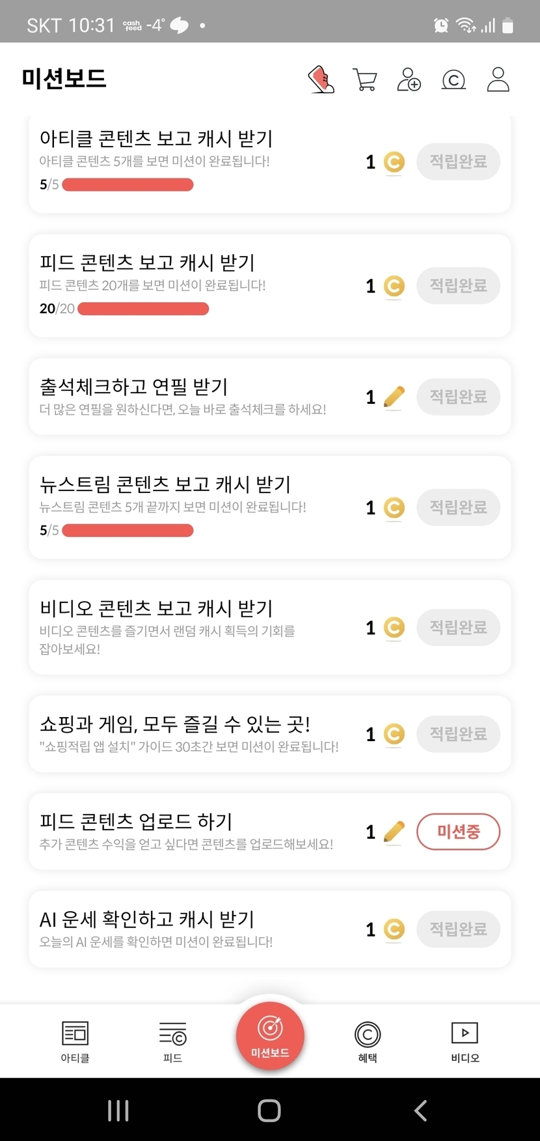This screenshot has width=540, height=1141.
Task: Click the 20/20 feed progress bar
Action: pos(143,309)
